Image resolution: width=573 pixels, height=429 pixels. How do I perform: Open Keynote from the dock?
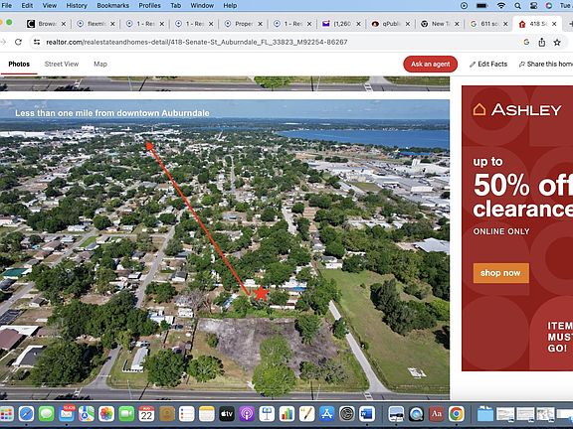[267, 414]
